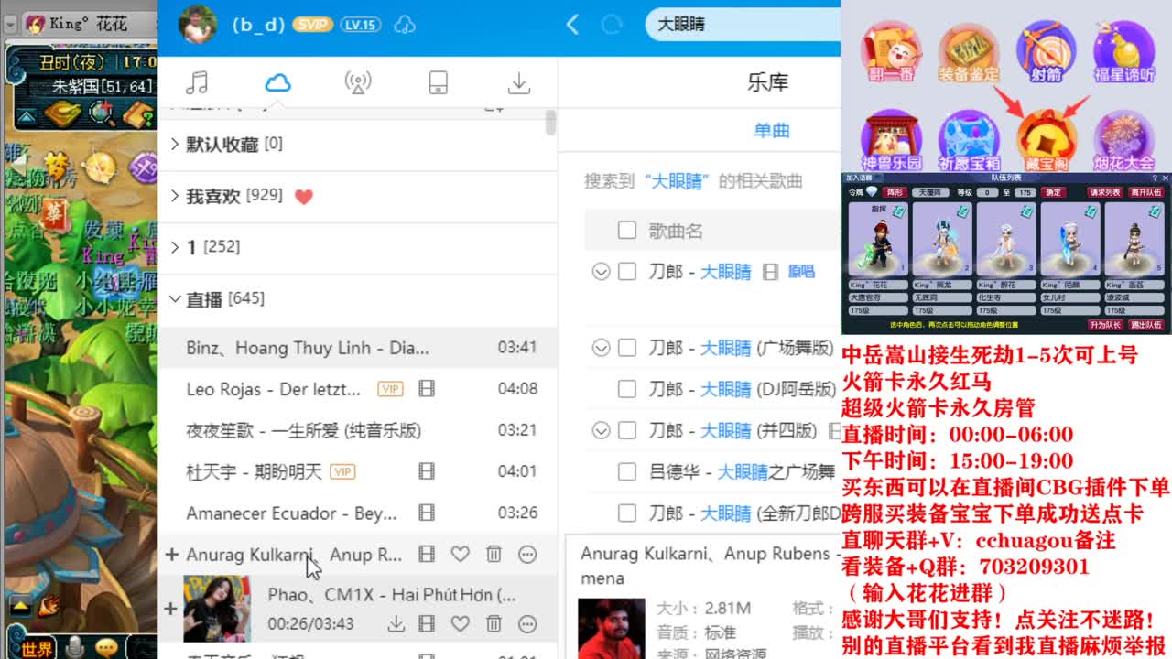Check the box for 大眼睛 (并四版)
This screenshot has width=1172, height=659.
pos(627,430)
